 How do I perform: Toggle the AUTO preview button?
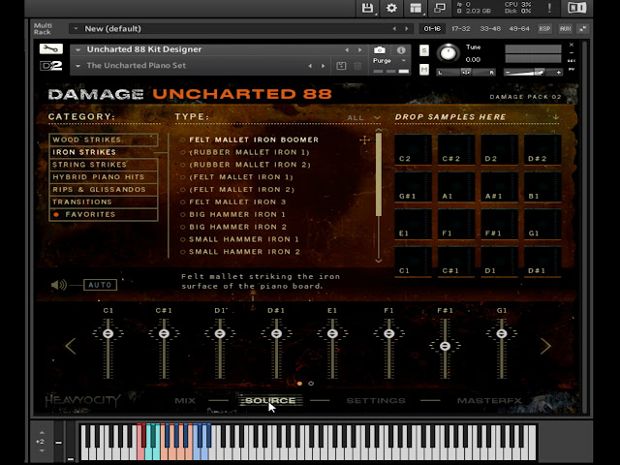tap(100, 285)
